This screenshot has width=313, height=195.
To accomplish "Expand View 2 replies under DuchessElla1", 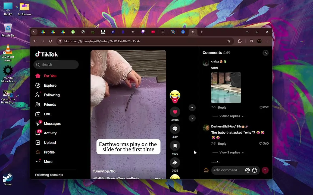I will [x=231, y=152].
